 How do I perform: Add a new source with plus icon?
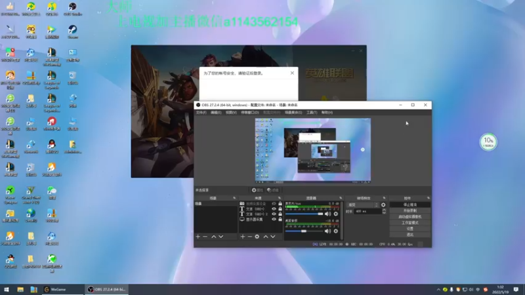pyautogui.click(x=243, y=237)
